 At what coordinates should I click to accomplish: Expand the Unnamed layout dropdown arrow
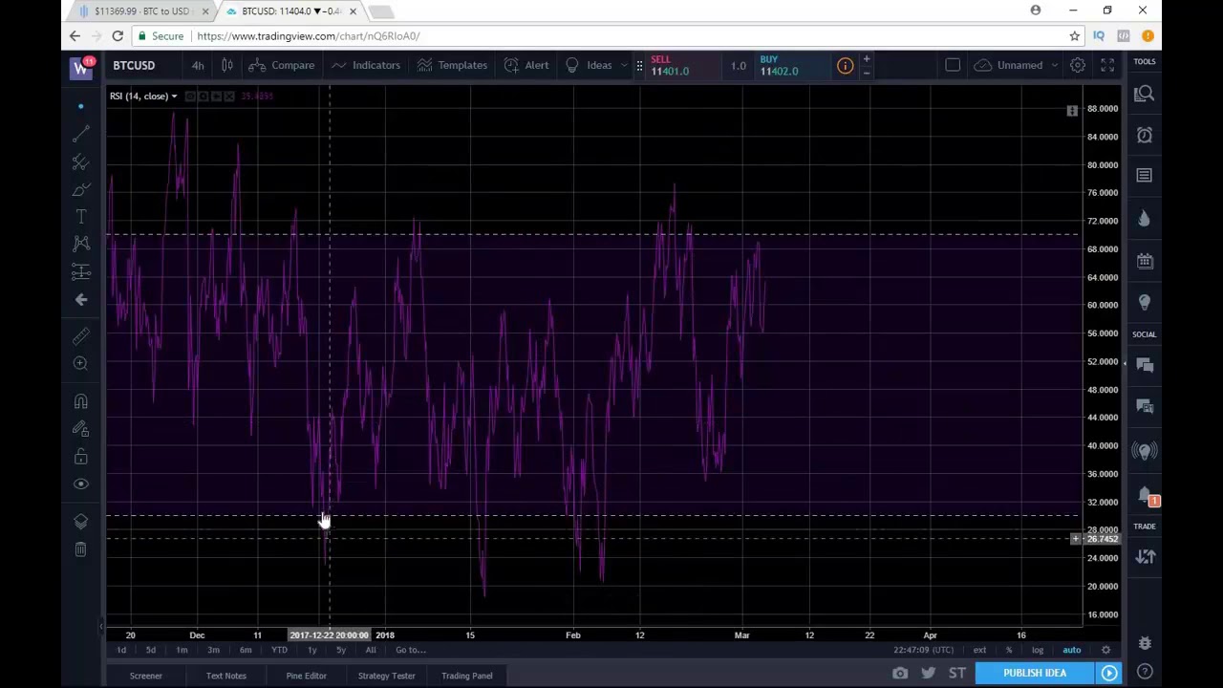click(1054, 65)
